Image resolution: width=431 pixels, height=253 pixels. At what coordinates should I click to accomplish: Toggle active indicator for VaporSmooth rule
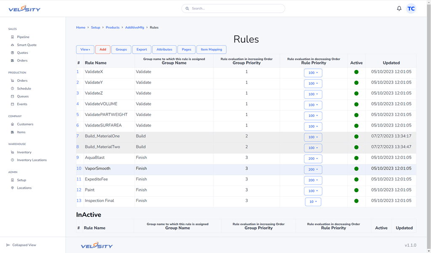356,169
